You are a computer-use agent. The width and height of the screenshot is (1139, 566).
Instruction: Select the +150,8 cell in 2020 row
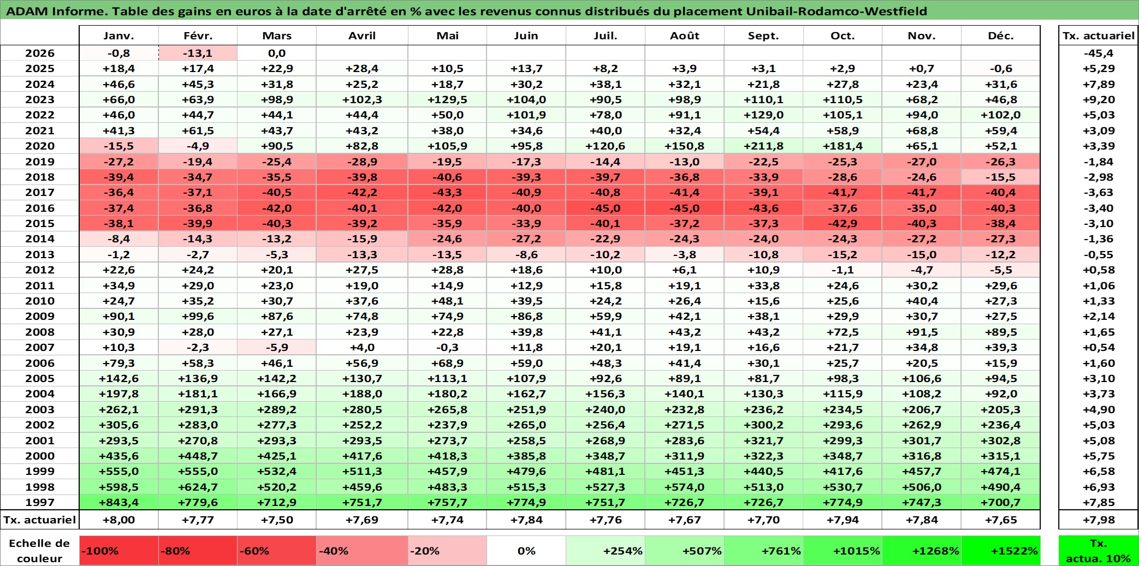[685, 146]
